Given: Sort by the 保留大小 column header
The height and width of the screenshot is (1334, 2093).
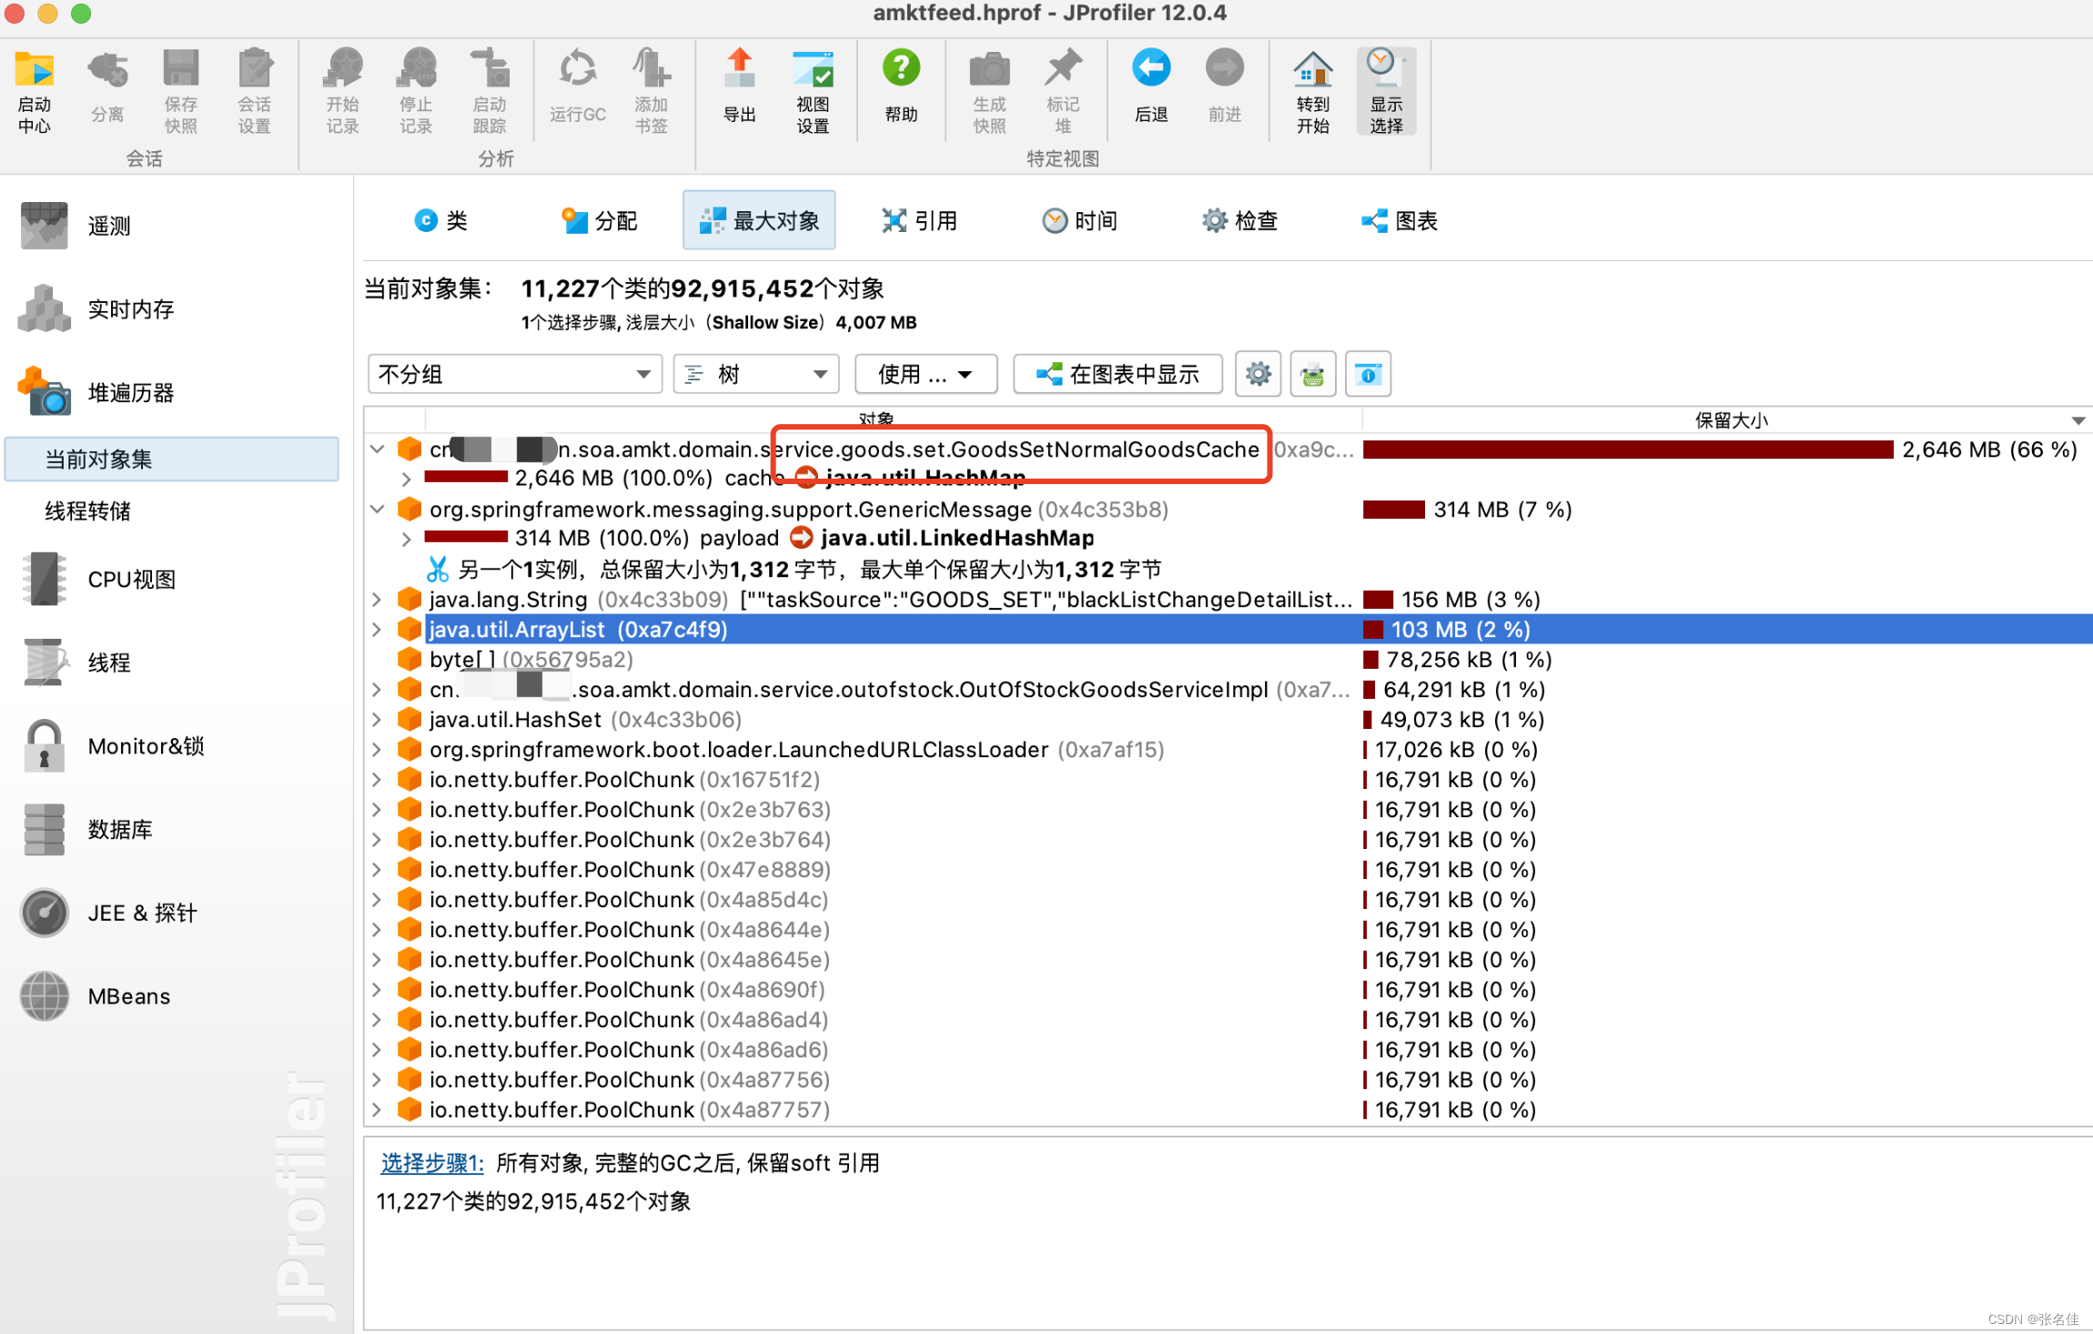Looking at the screenshot, I should coord(1731,419).
